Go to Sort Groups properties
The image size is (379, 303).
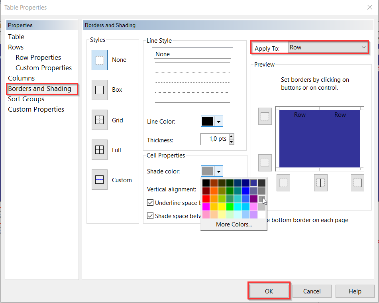coord(26,99)
